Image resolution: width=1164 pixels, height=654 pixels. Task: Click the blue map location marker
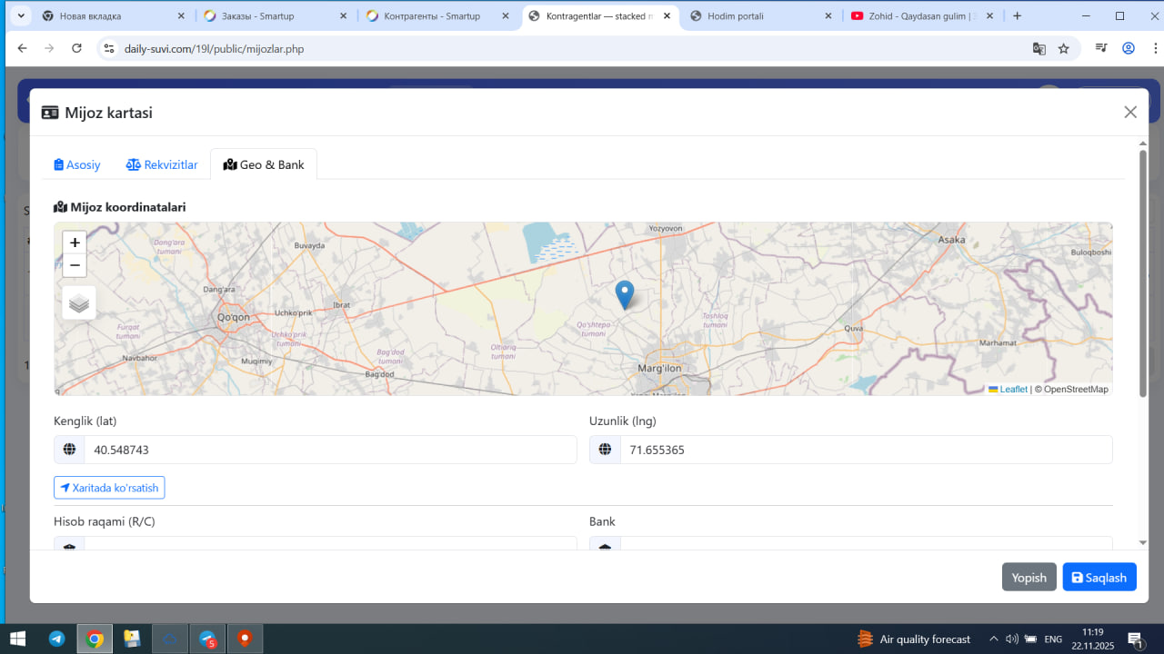point(624,294)
